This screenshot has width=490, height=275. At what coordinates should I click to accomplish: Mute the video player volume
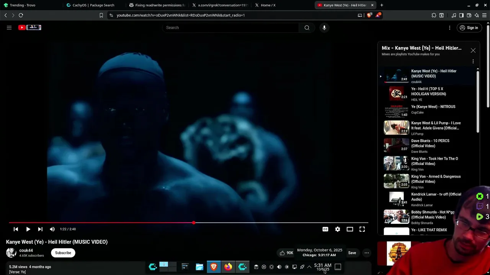[52, 229]
